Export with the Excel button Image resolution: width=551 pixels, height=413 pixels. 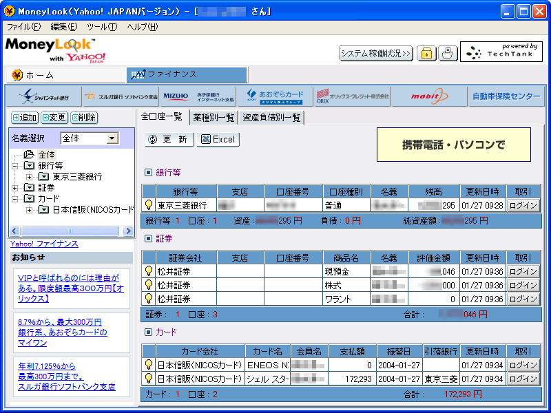[218, 140]
